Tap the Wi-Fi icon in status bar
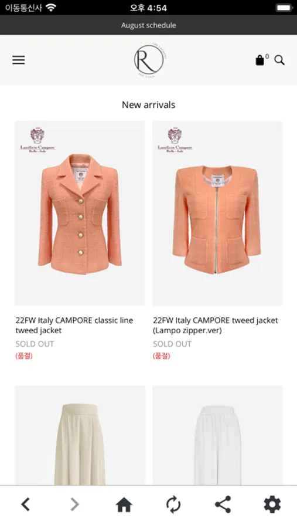297x528 pixels. tap(51, 8)
